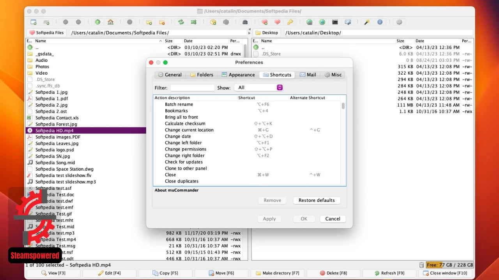Click the right panel path field

click(378, 33)
